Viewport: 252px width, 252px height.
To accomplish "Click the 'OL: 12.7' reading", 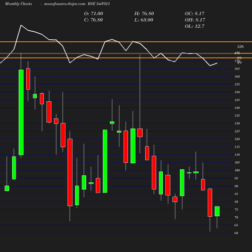I will point(195,26).
